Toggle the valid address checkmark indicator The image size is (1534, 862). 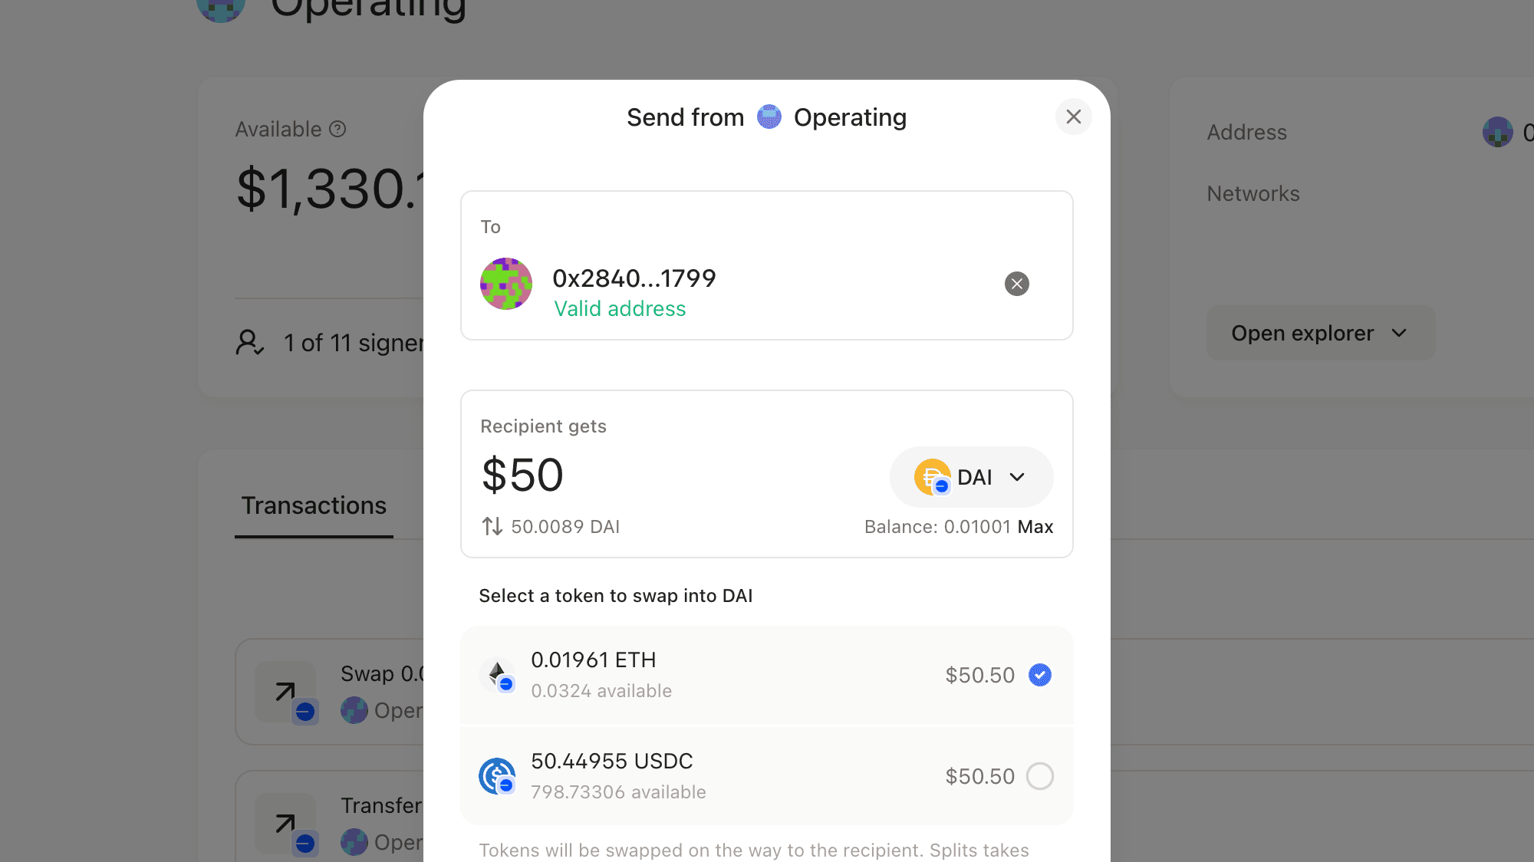1016,284
